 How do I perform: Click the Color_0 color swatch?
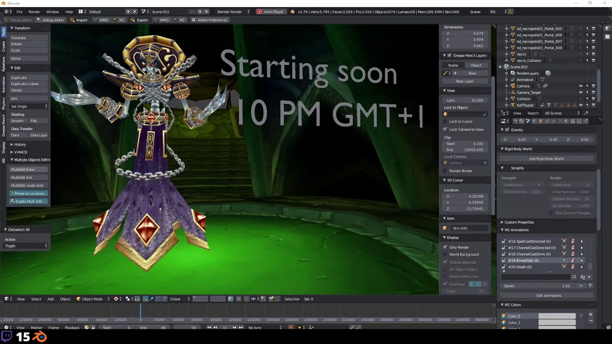pos(557,316)
